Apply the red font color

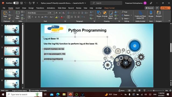(x=62, y=17)
